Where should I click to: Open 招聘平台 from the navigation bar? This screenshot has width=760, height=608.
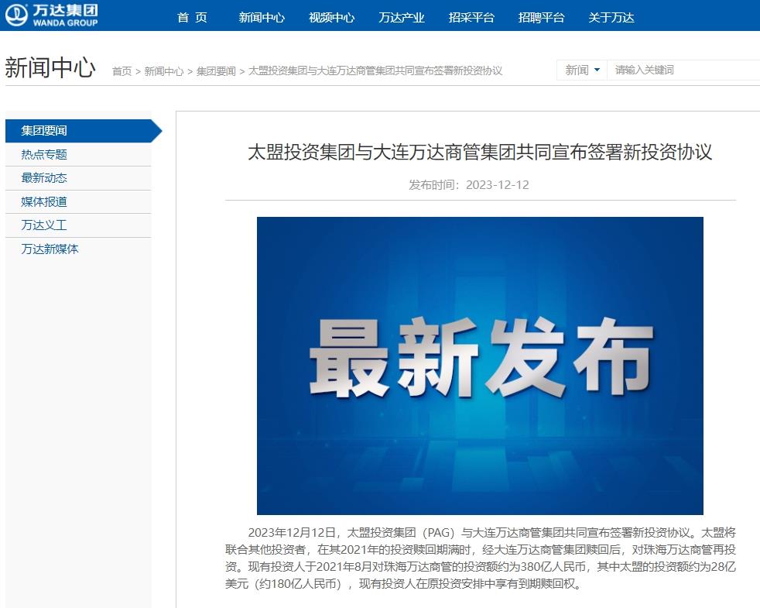click(x=542, y=18)
